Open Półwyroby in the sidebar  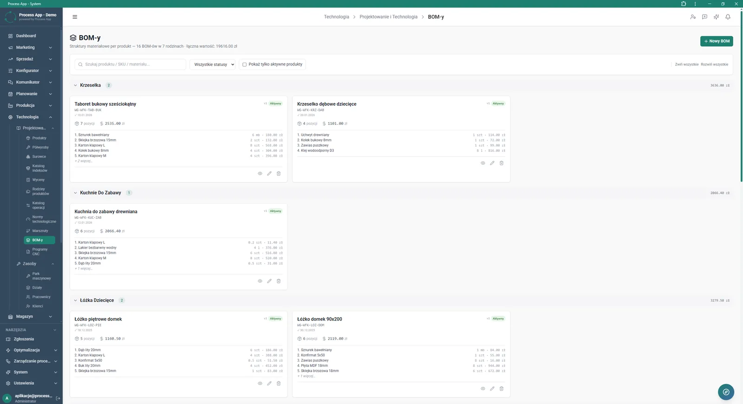pyautogui.click(x=39, y=147)
